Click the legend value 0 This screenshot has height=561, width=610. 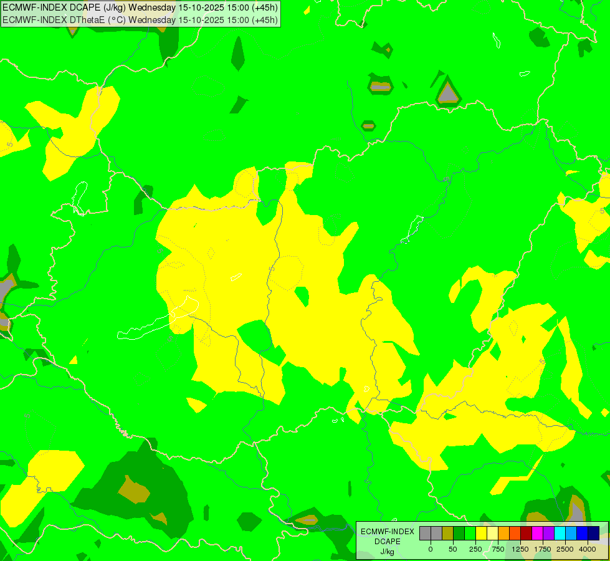pos(431,549)
